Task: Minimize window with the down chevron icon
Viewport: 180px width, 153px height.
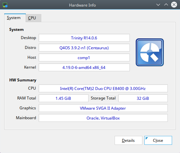Action: [158, 5]
